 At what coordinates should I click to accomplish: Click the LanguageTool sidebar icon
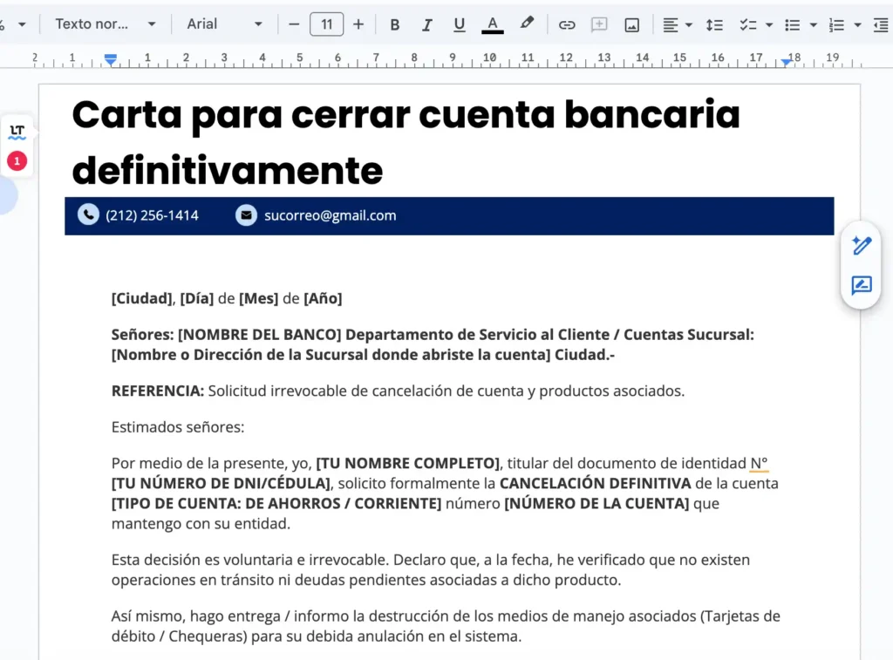click(x=16, y=132)
